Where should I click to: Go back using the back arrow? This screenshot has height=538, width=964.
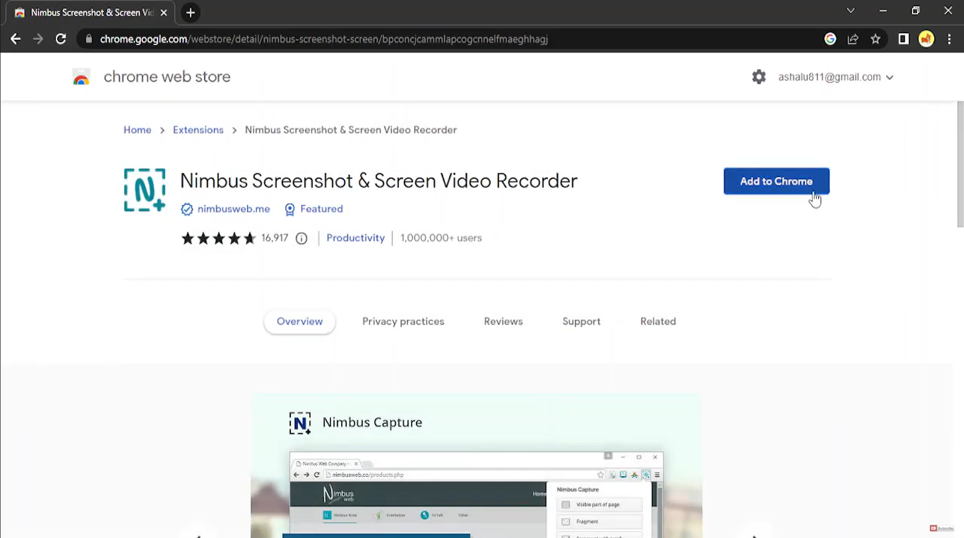point(15,39)
